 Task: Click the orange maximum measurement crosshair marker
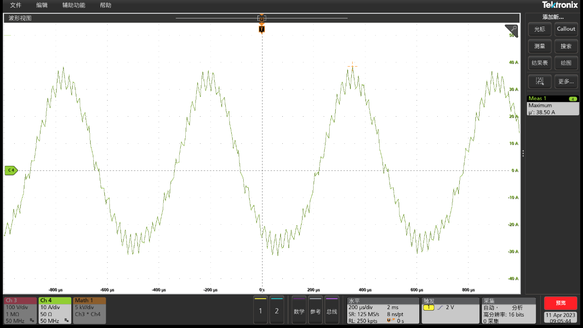pos(352,66)
